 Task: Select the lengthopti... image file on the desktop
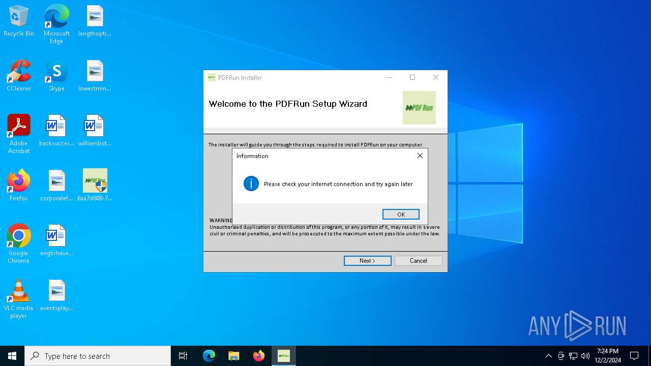(95, 21)
